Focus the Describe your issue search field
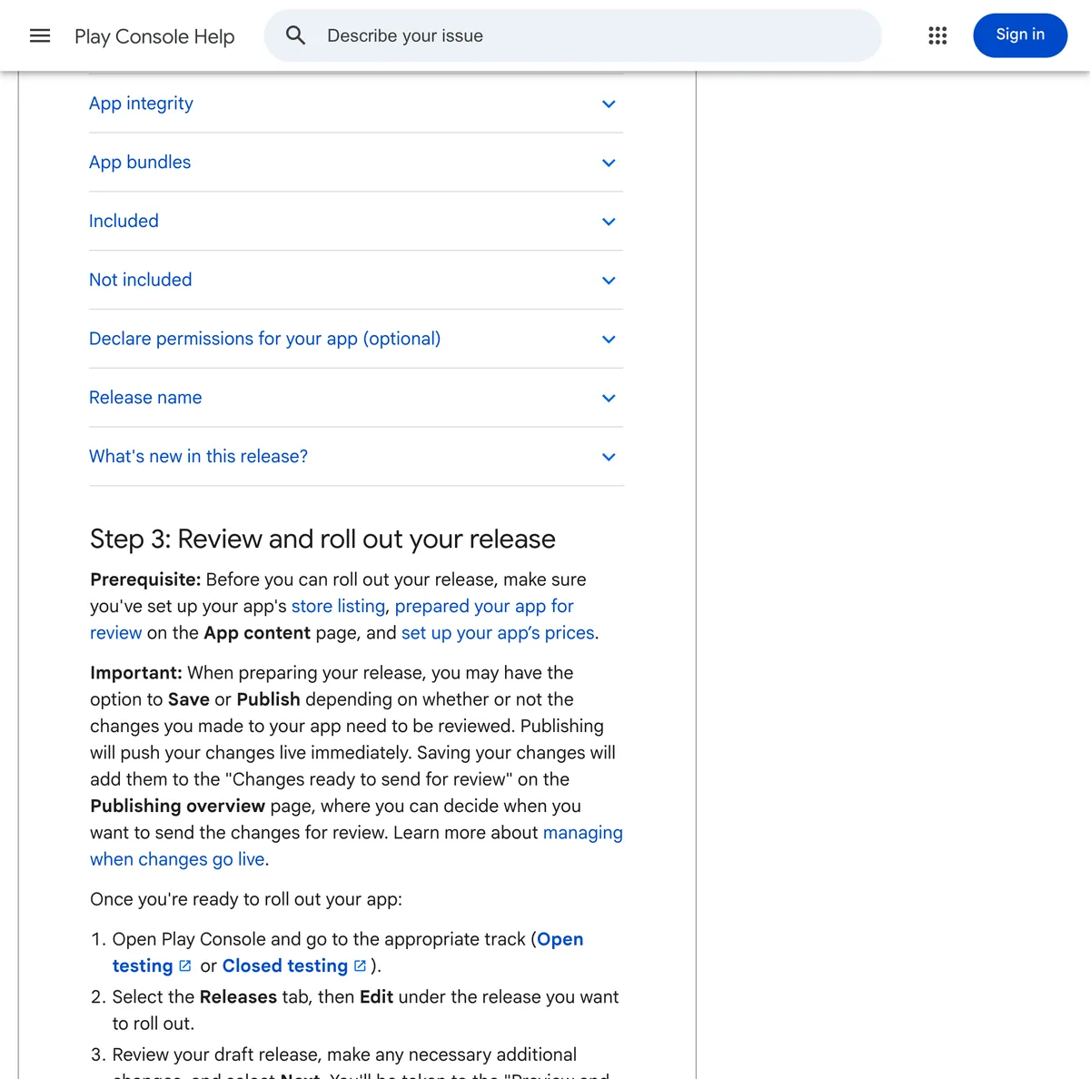The height and width of the screenshot is (1079, 1090). [x=572, y=35]
